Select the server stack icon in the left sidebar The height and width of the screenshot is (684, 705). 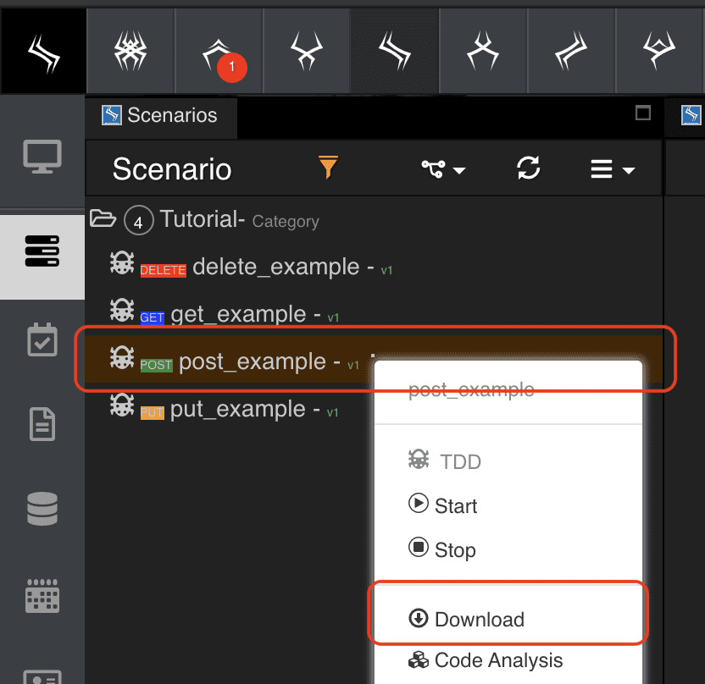pyautogui.click(x=42, y=251)
